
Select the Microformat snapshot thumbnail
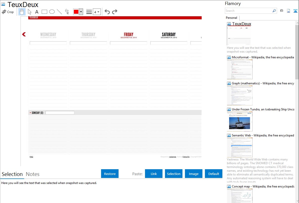click(x=240, y=69)
